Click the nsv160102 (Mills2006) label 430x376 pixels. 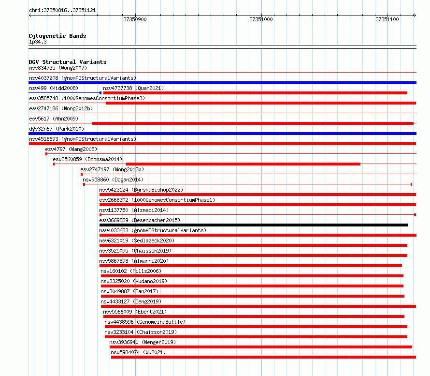[131, 271]
